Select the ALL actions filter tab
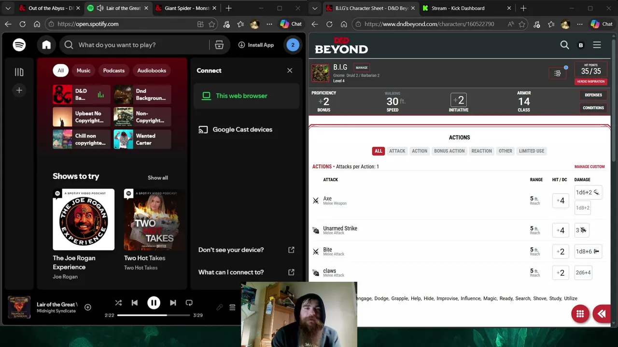Image resolution: width=618 pixels, height=347 pixels. coord(379,151)
